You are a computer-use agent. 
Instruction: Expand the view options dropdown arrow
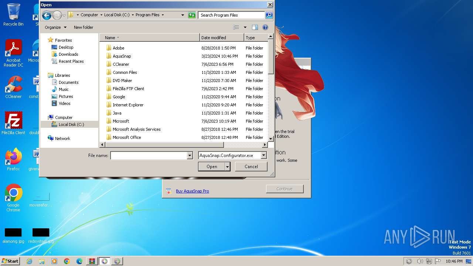coord(245,27)
